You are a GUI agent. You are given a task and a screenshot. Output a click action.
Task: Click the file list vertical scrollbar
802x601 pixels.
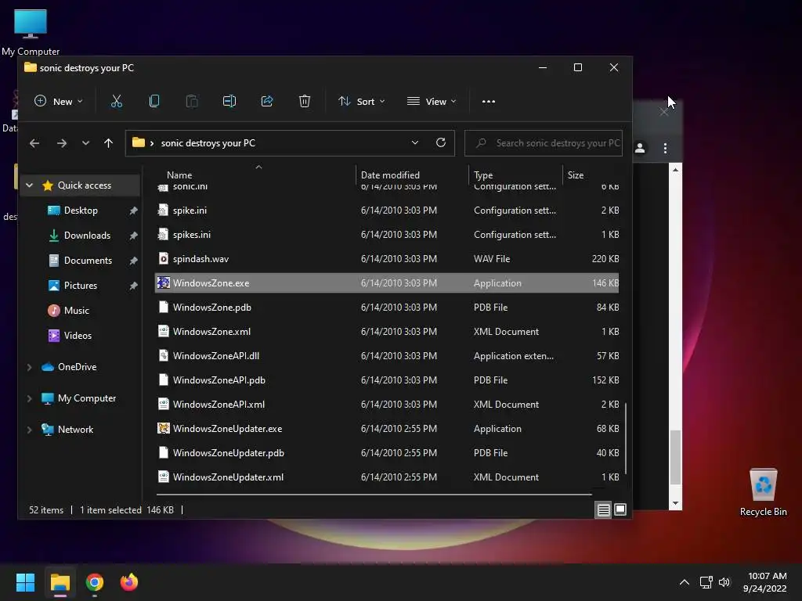pyautogui.click(x=626, y=437)
